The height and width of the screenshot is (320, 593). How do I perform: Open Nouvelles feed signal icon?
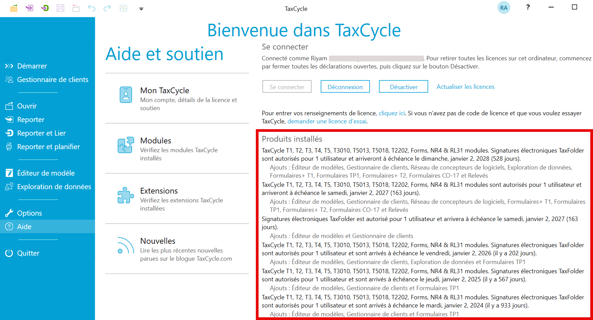click(x=125, y=245)
